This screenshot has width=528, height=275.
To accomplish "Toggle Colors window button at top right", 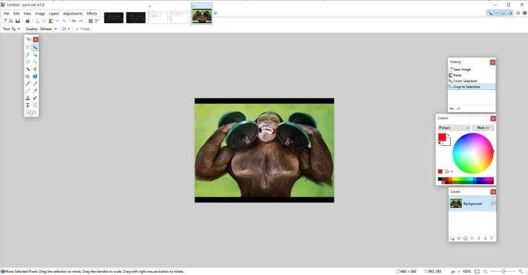I will point(510,13).
